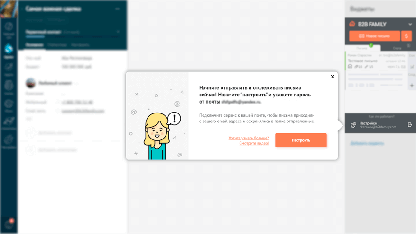Click the chart icon in widget side strip
The height and width of the screenshot is (234, 416).
412,67
